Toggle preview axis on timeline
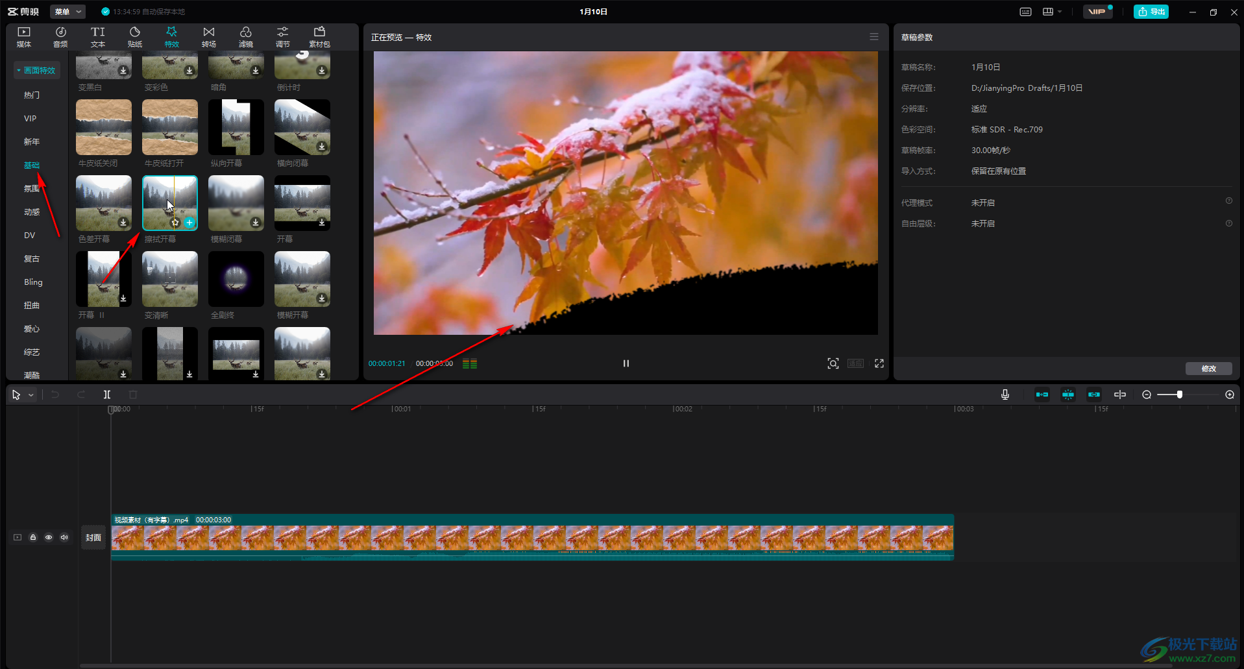This screenshot has width=1244, height=669. [x=1120, y=395]
